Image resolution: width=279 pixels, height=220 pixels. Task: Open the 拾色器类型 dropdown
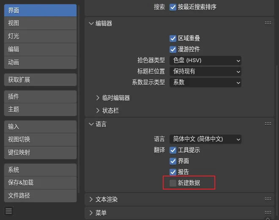pos(205,60)
